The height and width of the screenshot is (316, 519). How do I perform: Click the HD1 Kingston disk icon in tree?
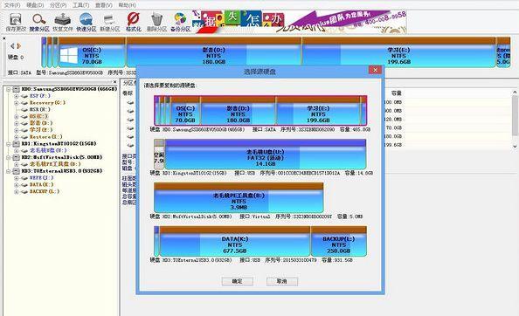16,144
